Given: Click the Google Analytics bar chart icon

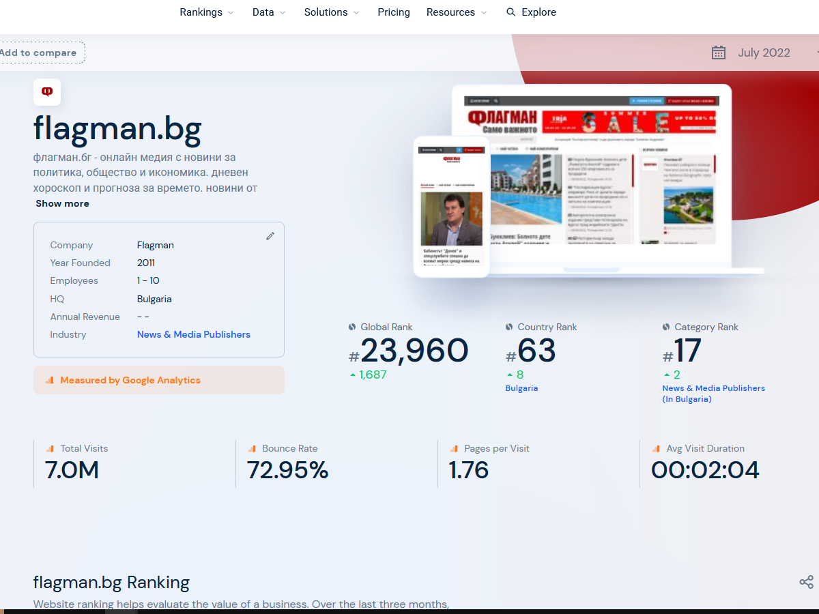Looking at the screenshot, I should pyautogui.click(x=49, y=380).
